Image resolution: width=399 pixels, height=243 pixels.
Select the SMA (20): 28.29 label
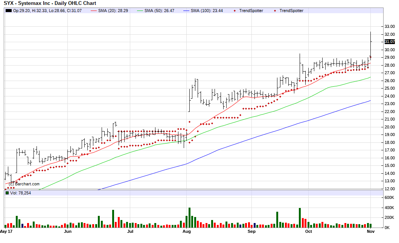[x=113, y=11]
